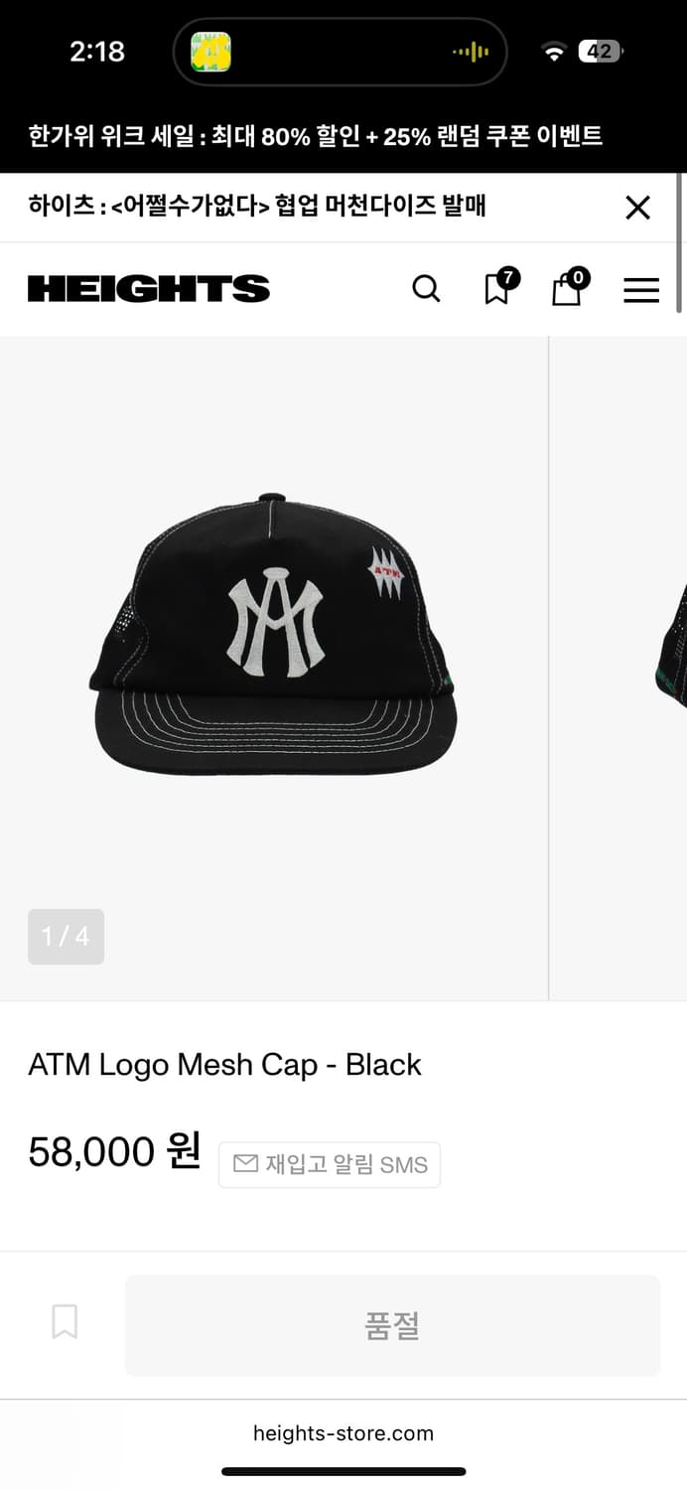Tap the audio waveform indicator in Dynamic Island
The width and height of the screenshot is (687, 1490).
(x=471, y=52)
